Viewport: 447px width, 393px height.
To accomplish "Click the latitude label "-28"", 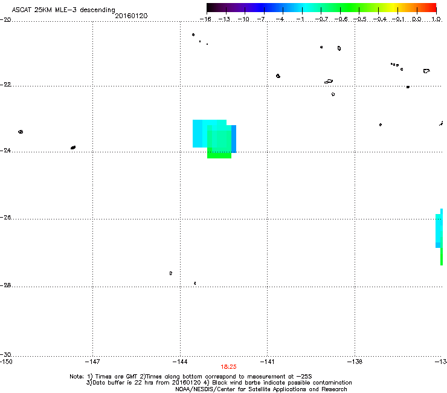I will click(x=5, y=285).
